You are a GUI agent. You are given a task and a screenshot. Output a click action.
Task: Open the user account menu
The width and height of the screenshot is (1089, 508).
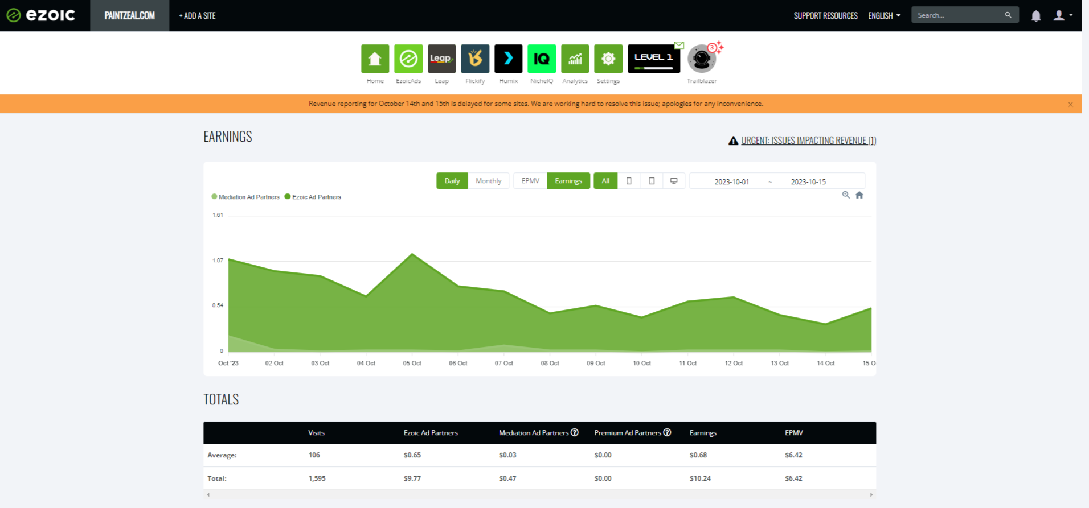coord(1062,15)
